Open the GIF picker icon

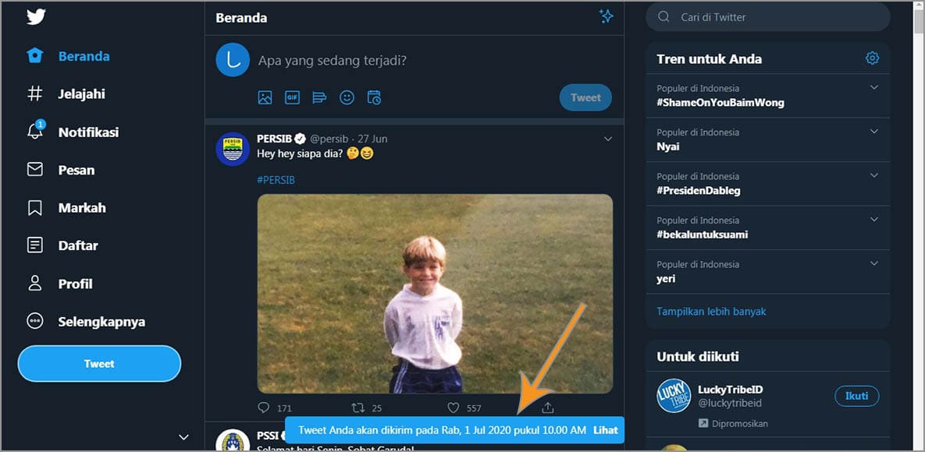tap(292, 97)
